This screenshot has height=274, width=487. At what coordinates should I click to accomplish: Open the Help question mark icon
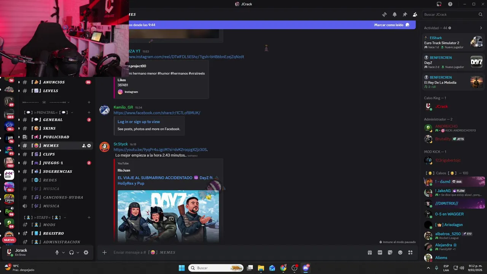(450, 4)
